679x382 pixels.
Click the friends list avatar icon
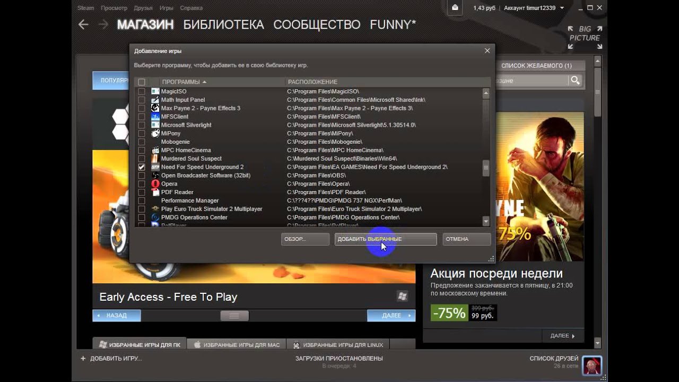592,365
